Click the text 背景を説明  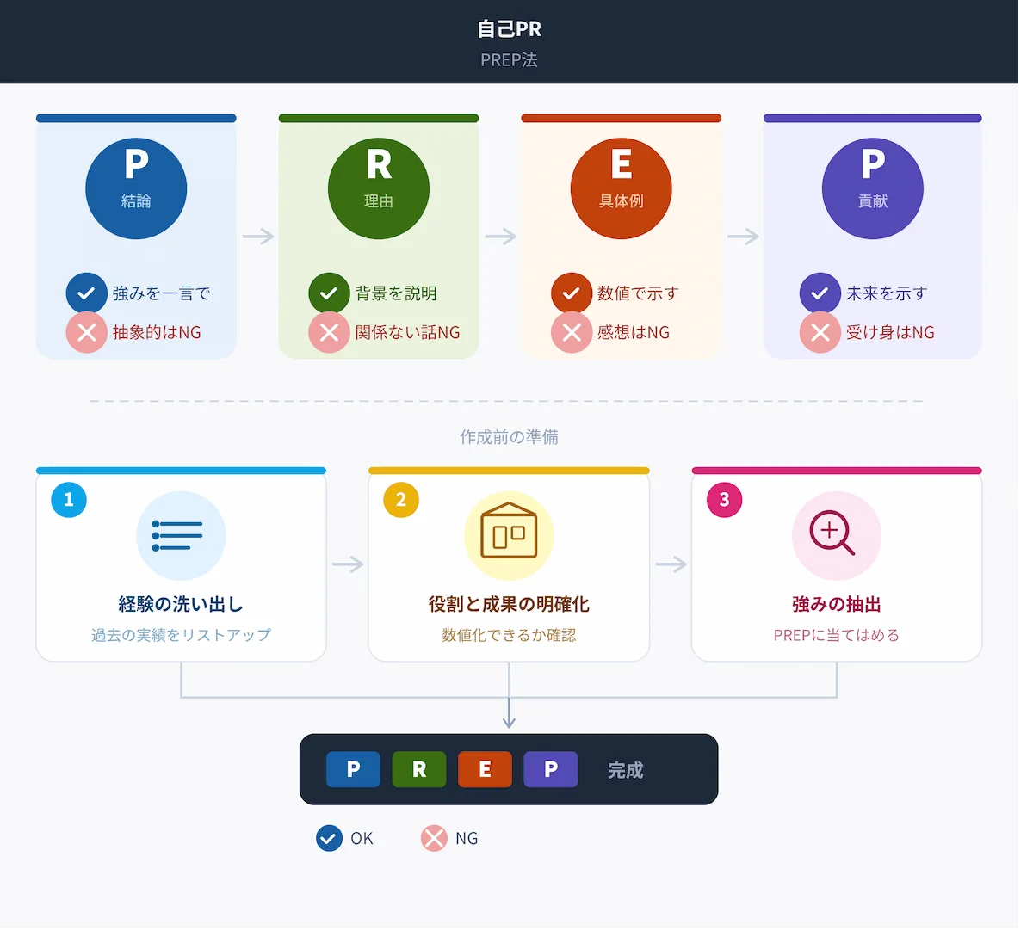396,293
